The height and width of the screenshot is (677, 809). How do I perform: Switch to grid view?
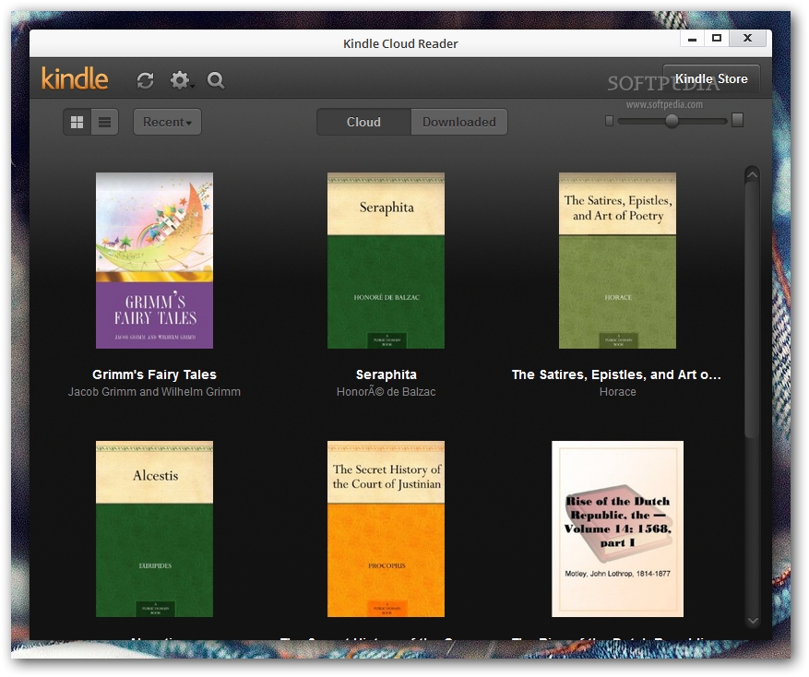(x=77, y=122)
